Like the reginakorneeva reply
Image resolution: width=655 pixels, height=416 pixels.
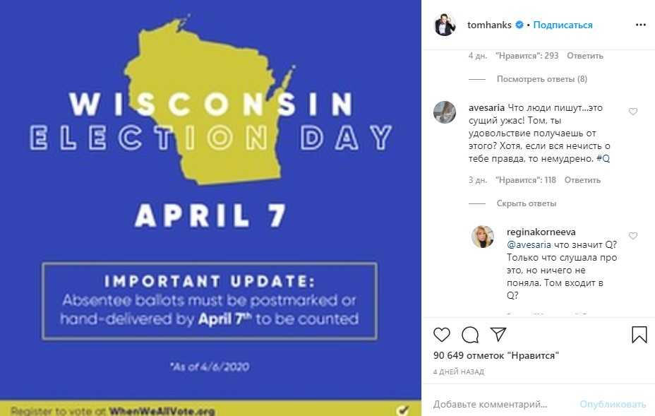click(633, 236)
